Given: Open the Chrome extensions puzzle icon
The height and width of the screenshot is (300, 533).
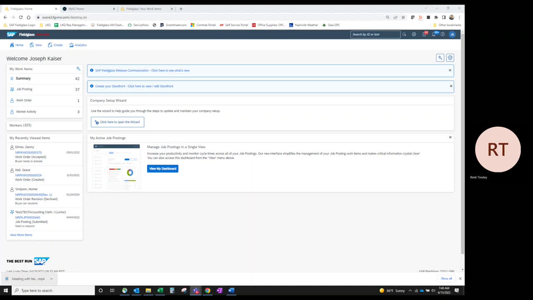Looking at the screenshot, I should (x=436, y=17).
